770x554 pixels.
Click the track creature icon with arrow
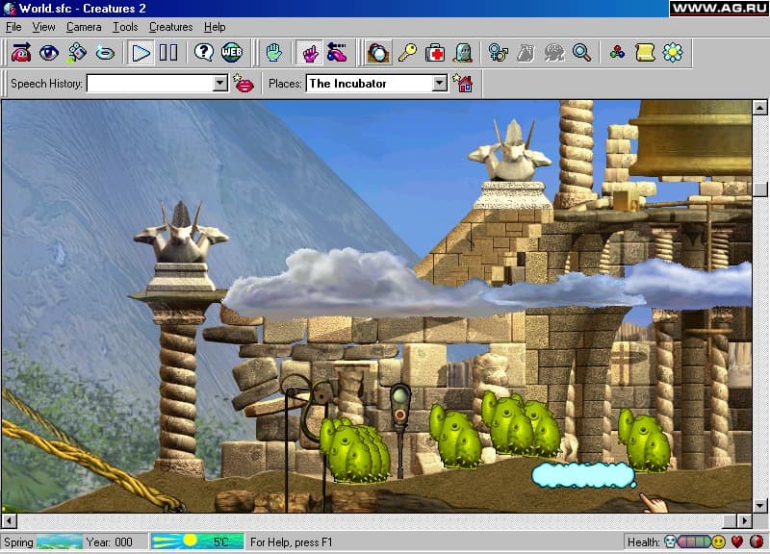pos(21,53)
